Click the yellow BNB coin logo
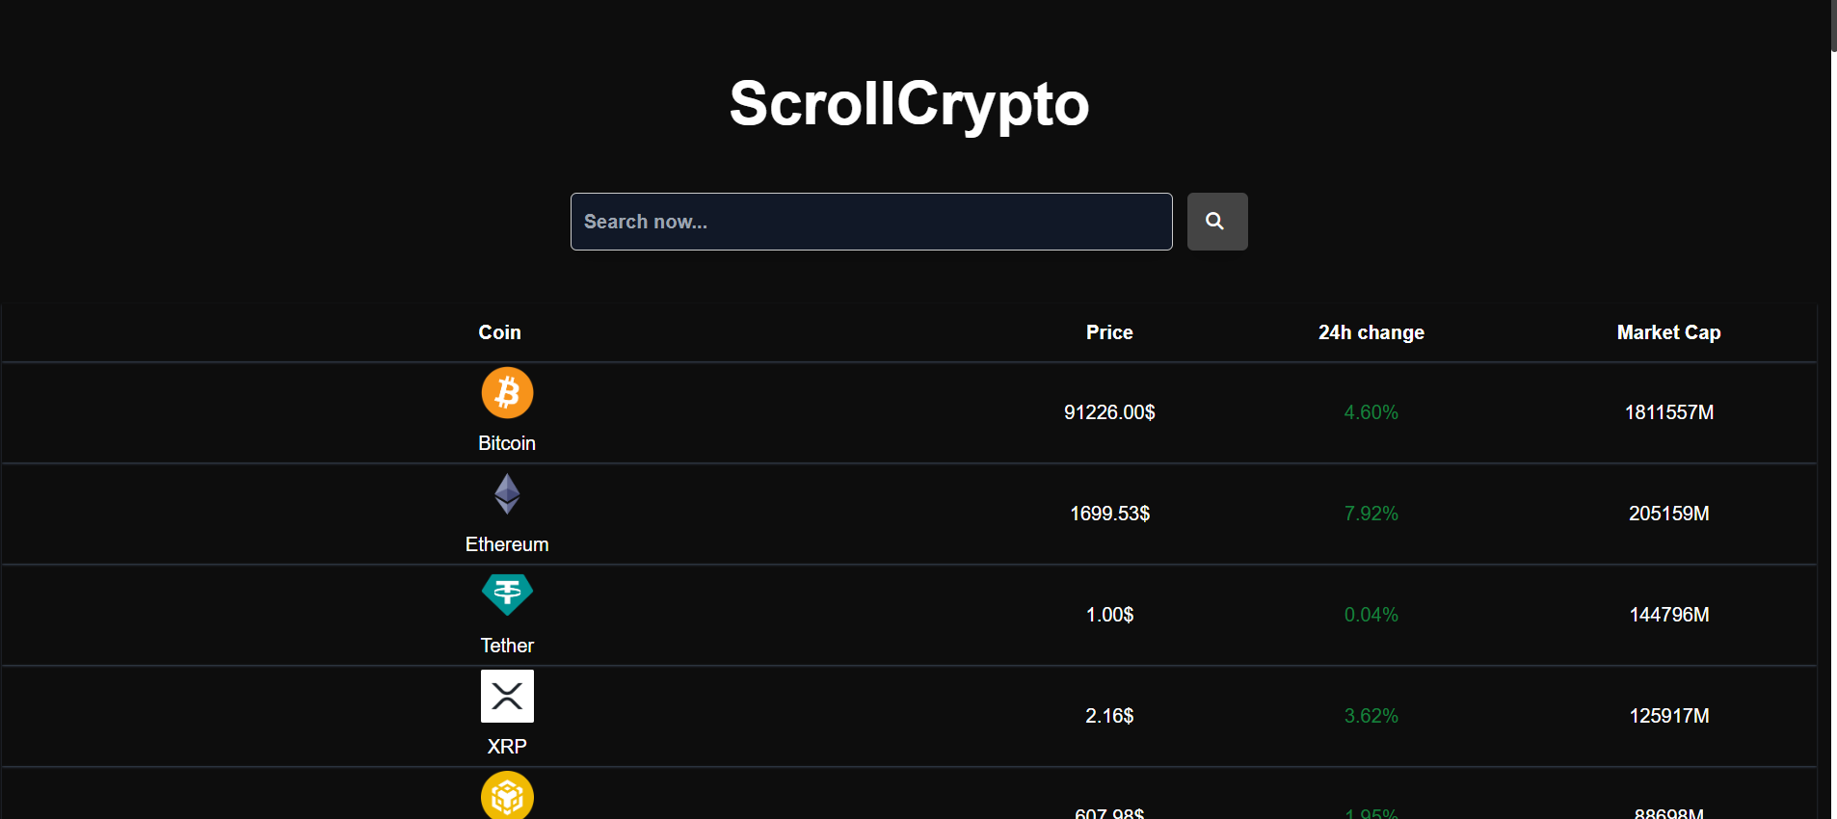The width and height of the screenshot is (1837, 819). click(x=507, y=796)
